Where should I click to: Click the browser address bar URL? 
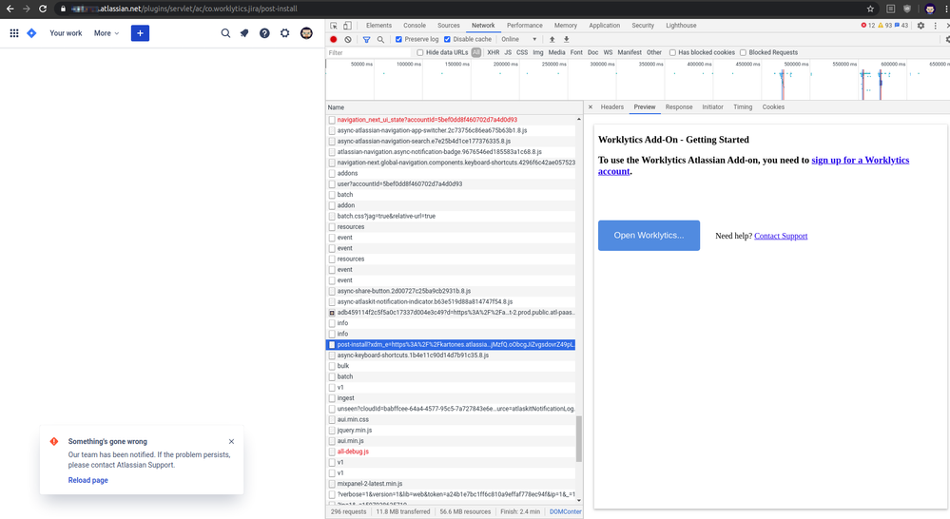click(184, 9)
